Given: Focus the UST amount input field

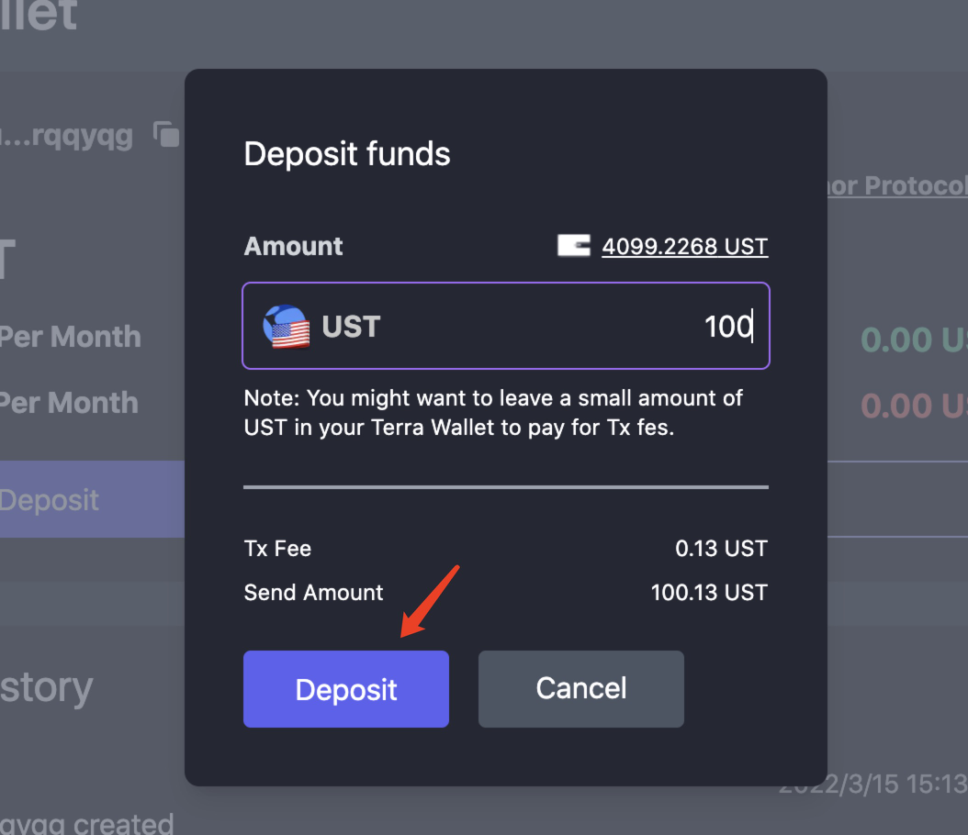Looking at the screenshot, I should point(551,326).
